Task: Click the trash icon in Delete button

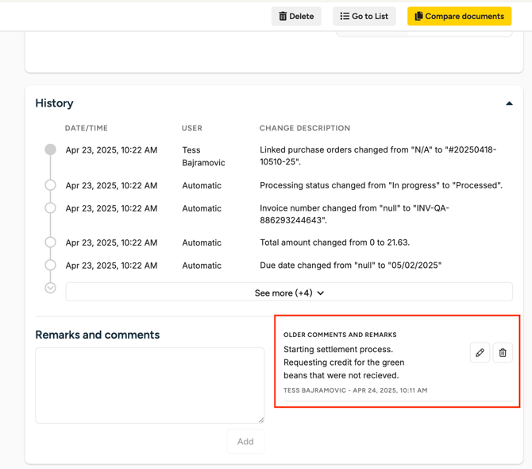Action: pos(283,16)
